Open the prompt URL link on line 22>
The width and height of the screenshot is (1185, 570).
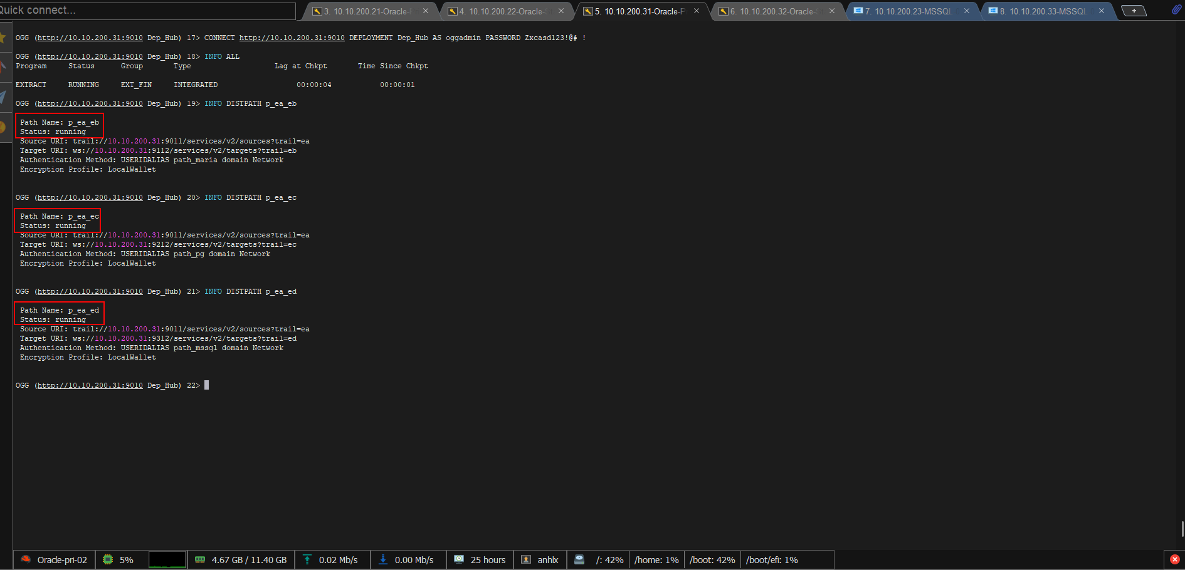[90, 385]
